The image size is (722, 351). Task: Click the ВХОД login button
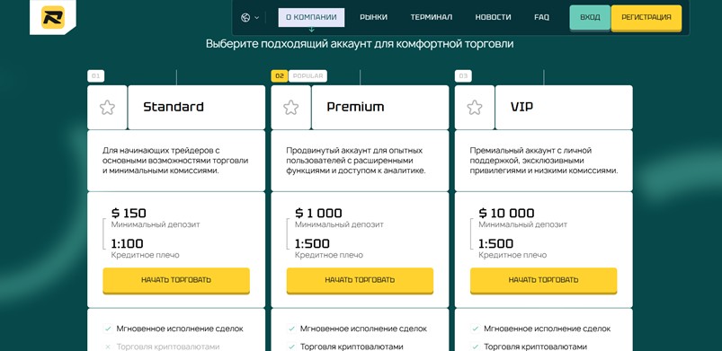tap(590, 17)
